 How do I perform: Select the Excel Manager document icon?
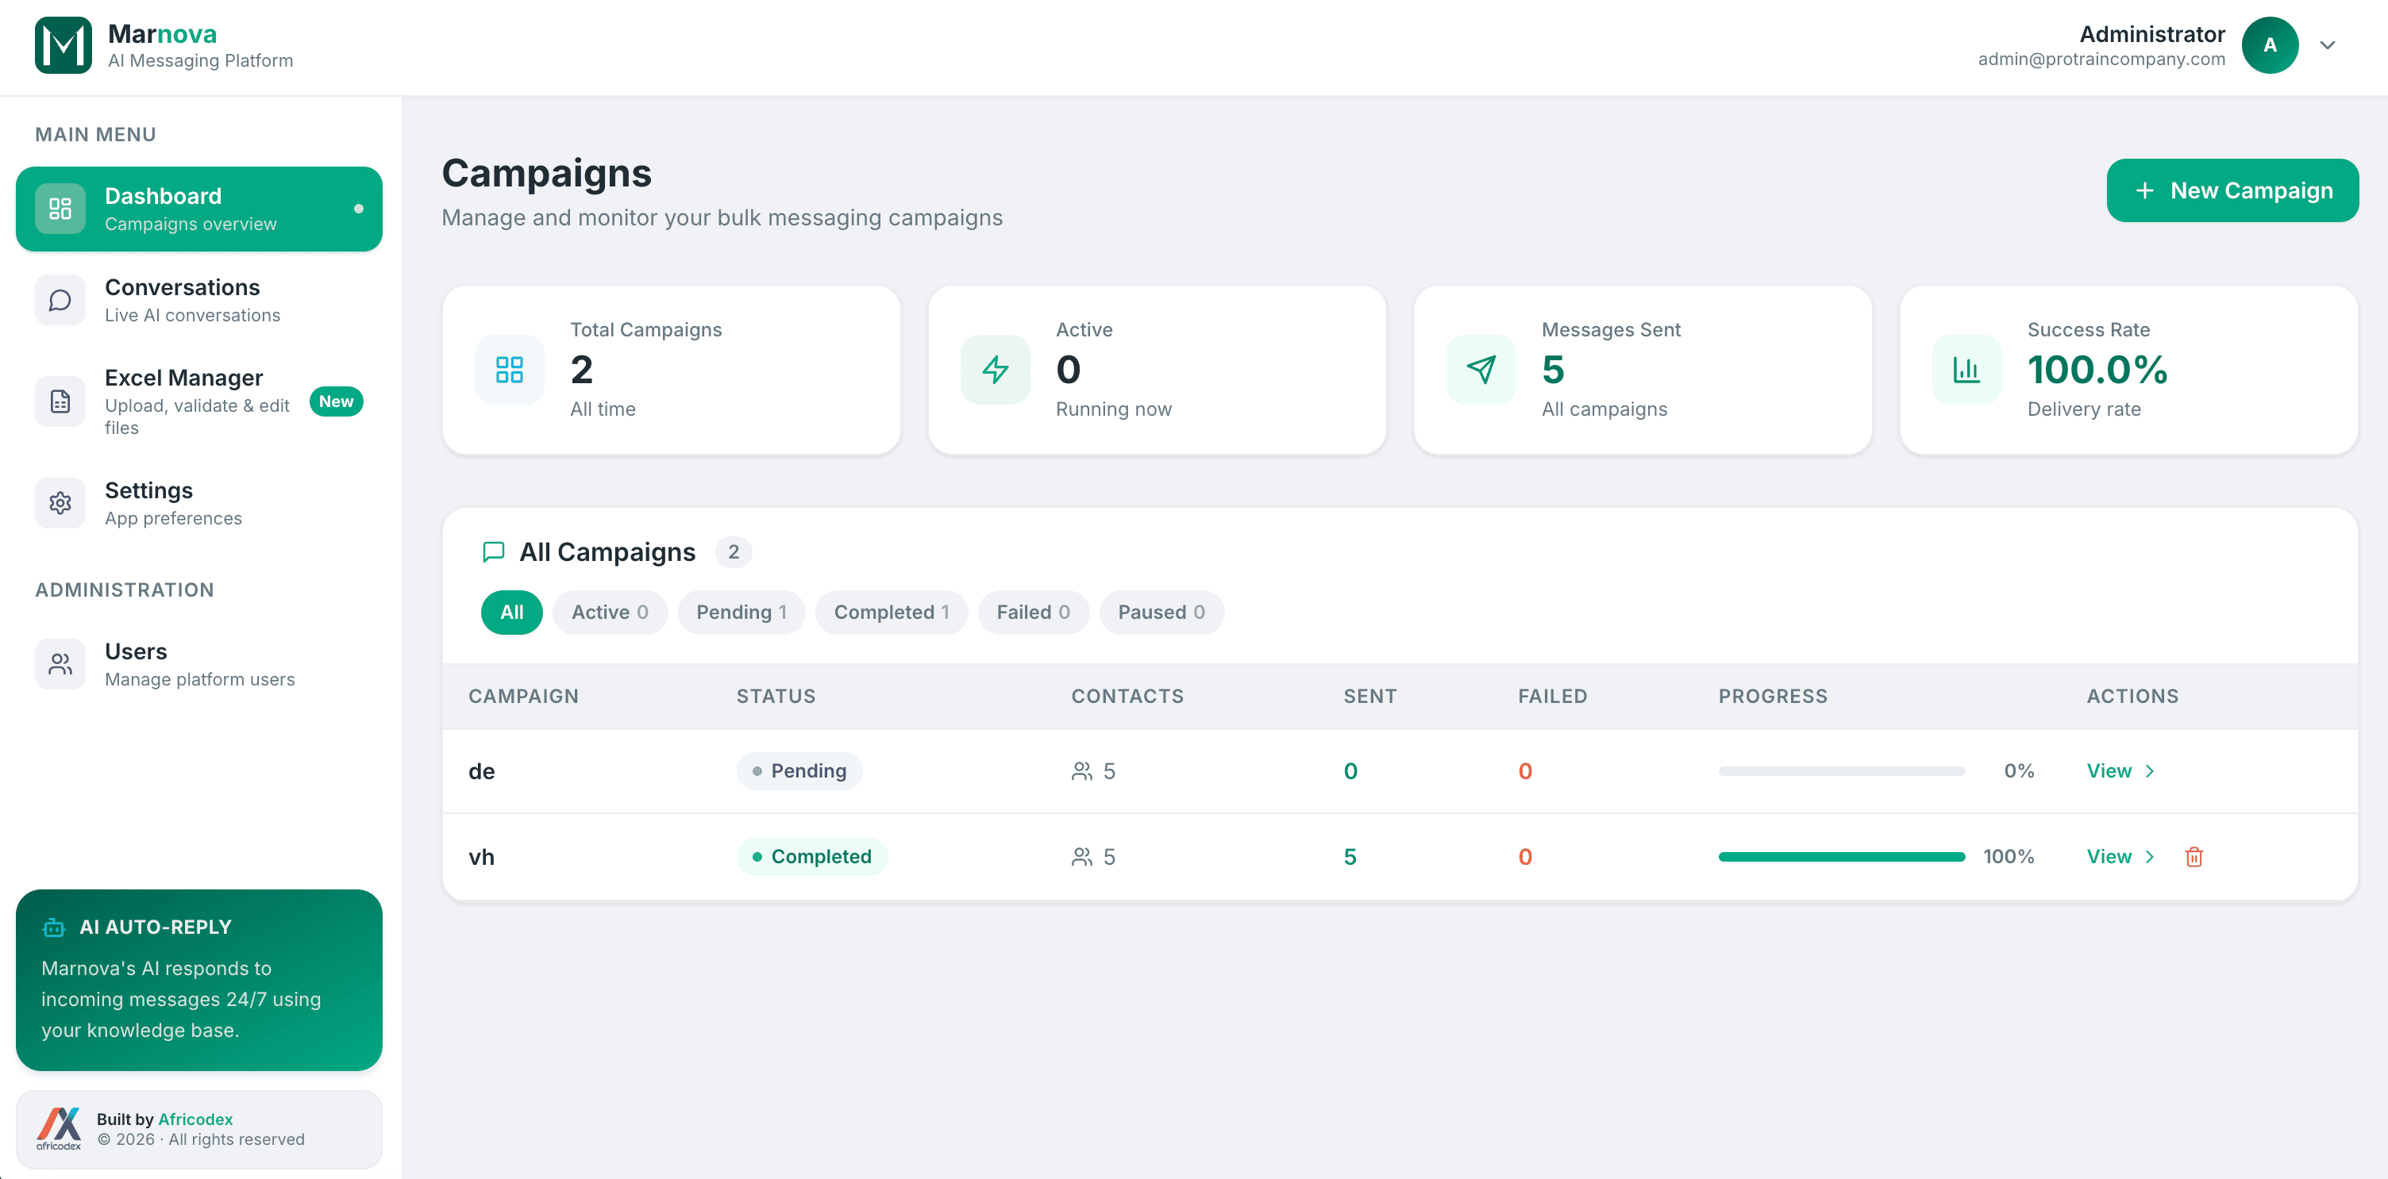pos(60,401)
